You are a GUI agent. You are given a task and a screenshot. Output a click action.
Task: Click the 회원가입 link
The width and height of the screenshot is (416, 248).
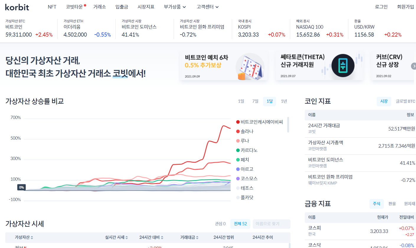point(405,7)
